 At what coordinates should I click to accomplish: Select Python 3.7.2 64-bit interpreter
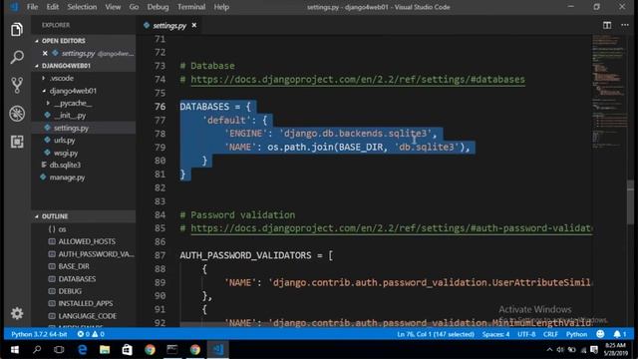[39, 334]
